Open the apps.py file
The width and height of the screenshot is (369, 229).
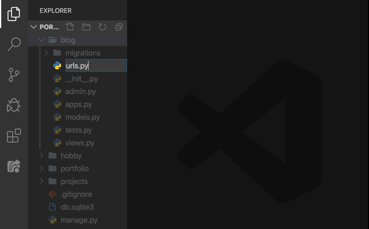(x=78, y=104)
